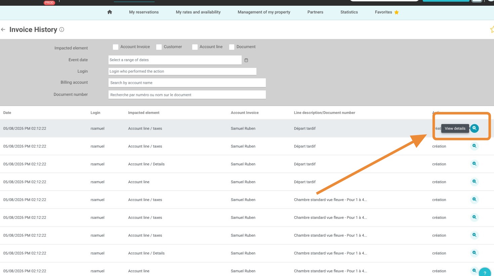The height and width of the screenshot is (276, 494).
Task: Open the Statistics menu
Action: click(349, 12)
